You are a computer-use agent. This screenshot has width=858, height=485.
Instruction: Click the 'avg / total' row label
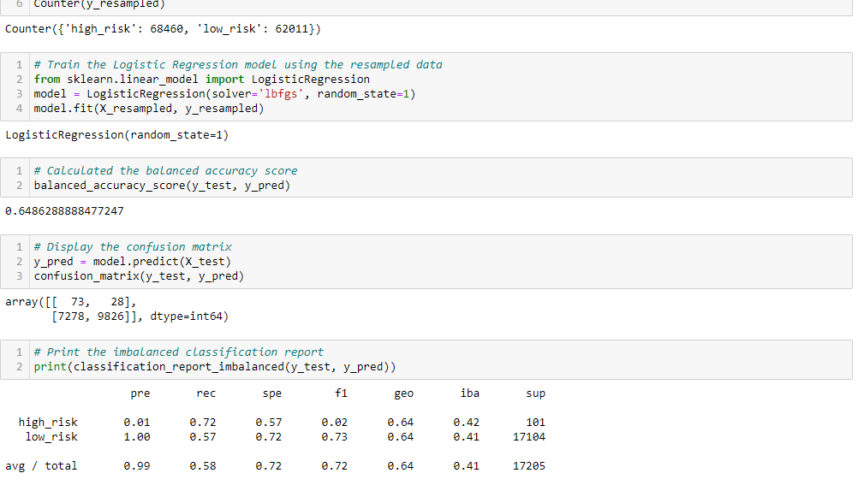[x=41, y=466]
